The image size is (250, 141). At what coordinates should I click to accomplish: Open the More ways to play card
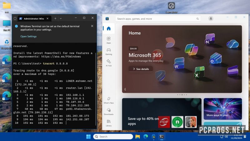(222, 109)
